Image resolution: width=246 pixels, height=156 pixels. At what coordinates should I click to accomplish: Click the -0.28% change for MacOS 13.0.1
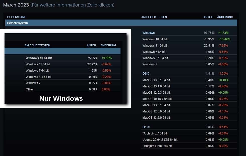[x=223, y=105]
